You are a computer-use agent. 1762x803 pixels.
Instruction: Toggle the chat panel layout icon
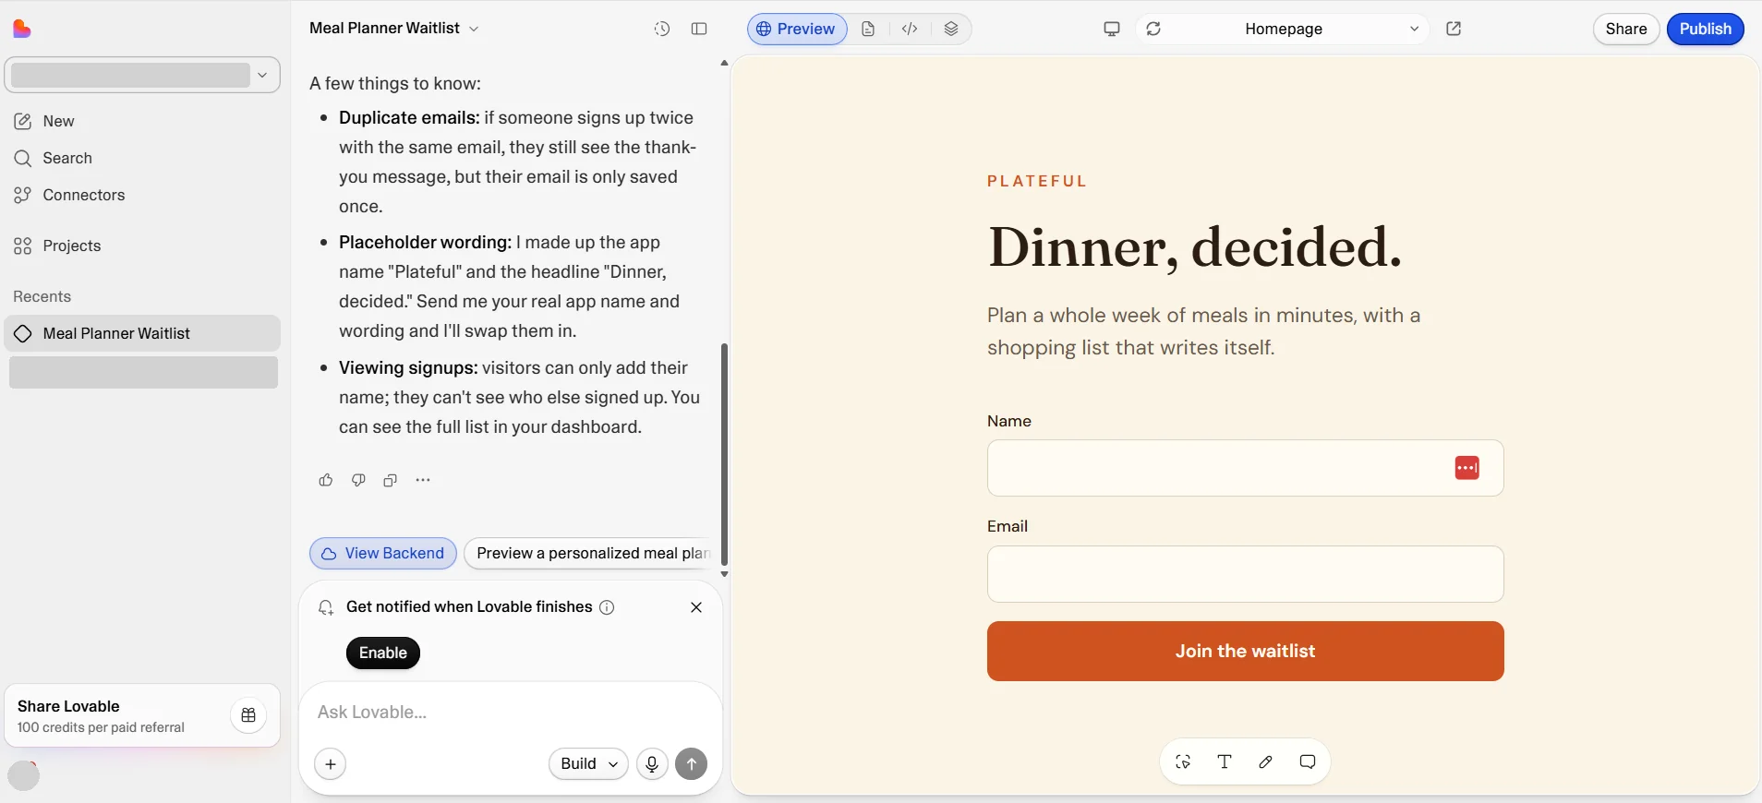tap(699, 29)
